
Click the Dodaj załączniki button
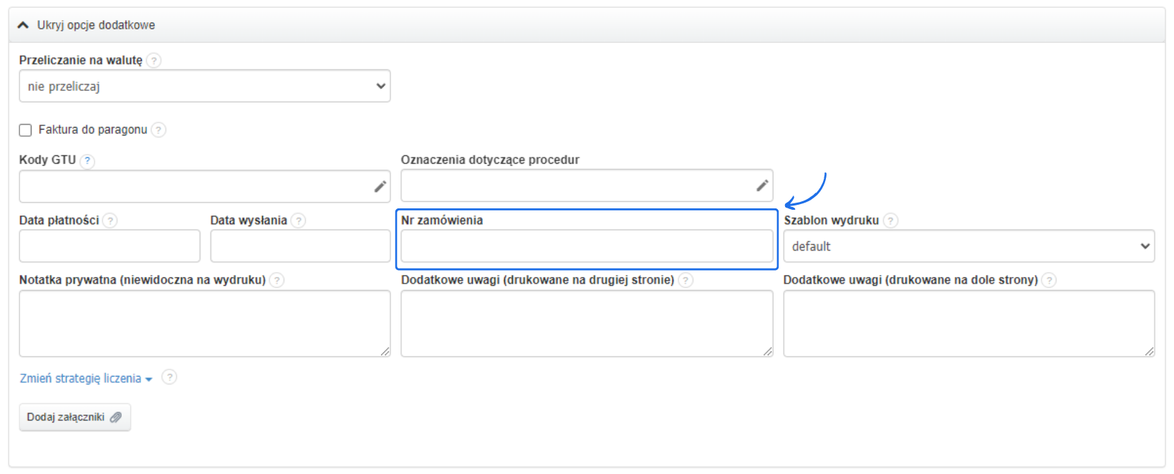(x=74, y=417)
